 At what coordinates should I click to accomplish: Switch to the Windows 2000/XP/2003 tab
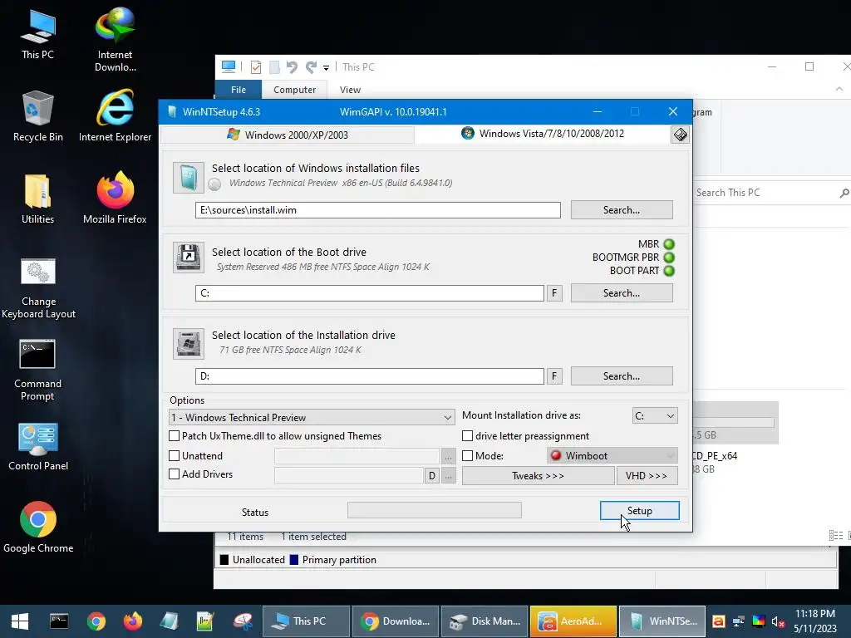[x=288, y=135]
